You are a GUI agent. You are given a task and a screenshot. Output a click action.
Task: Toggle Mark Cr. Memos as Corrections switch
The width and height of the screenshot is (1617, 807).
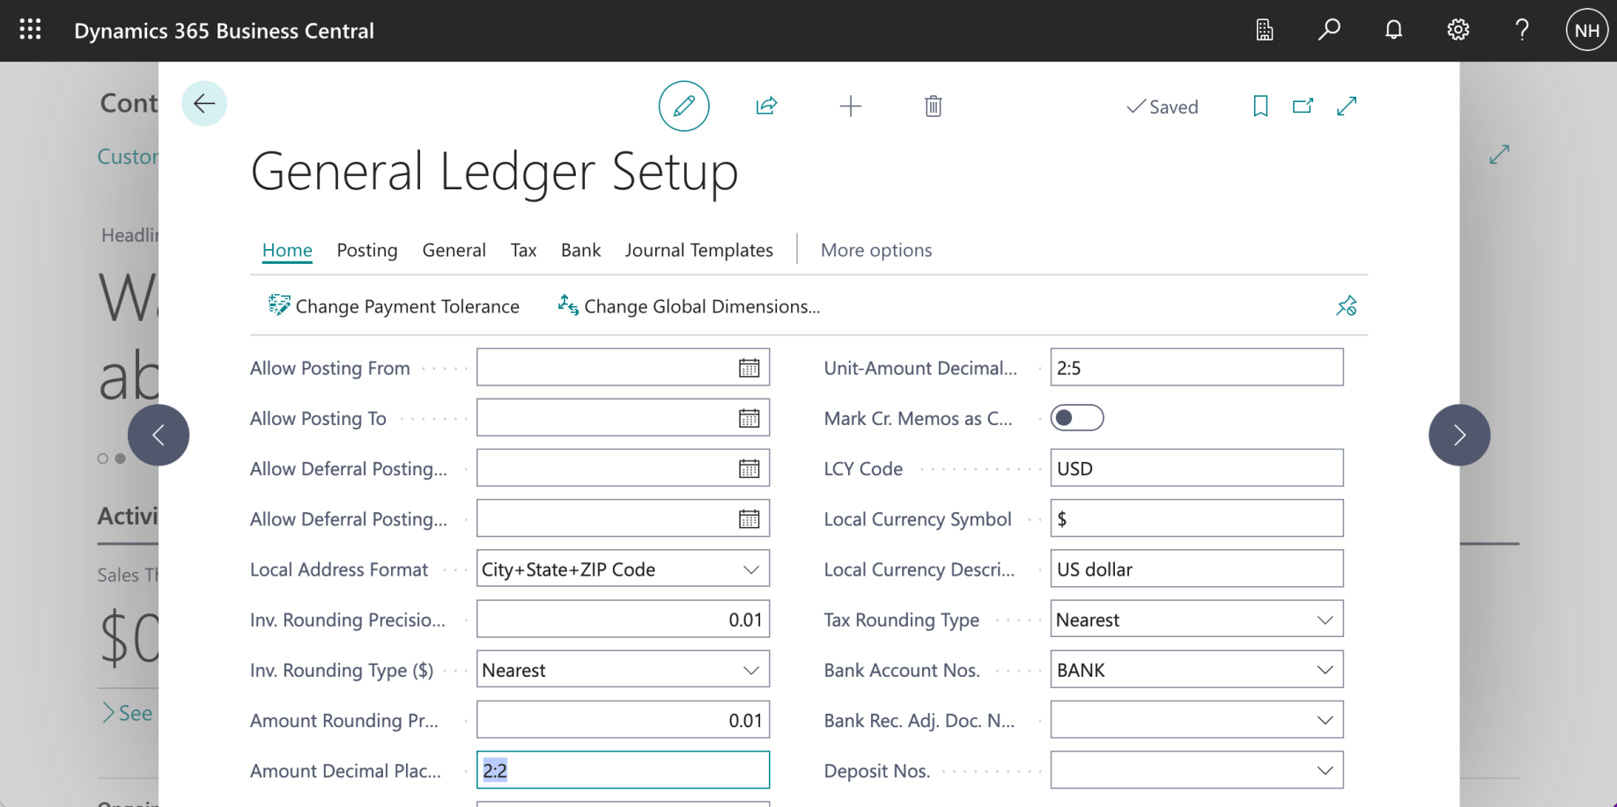coord(1077,418)
